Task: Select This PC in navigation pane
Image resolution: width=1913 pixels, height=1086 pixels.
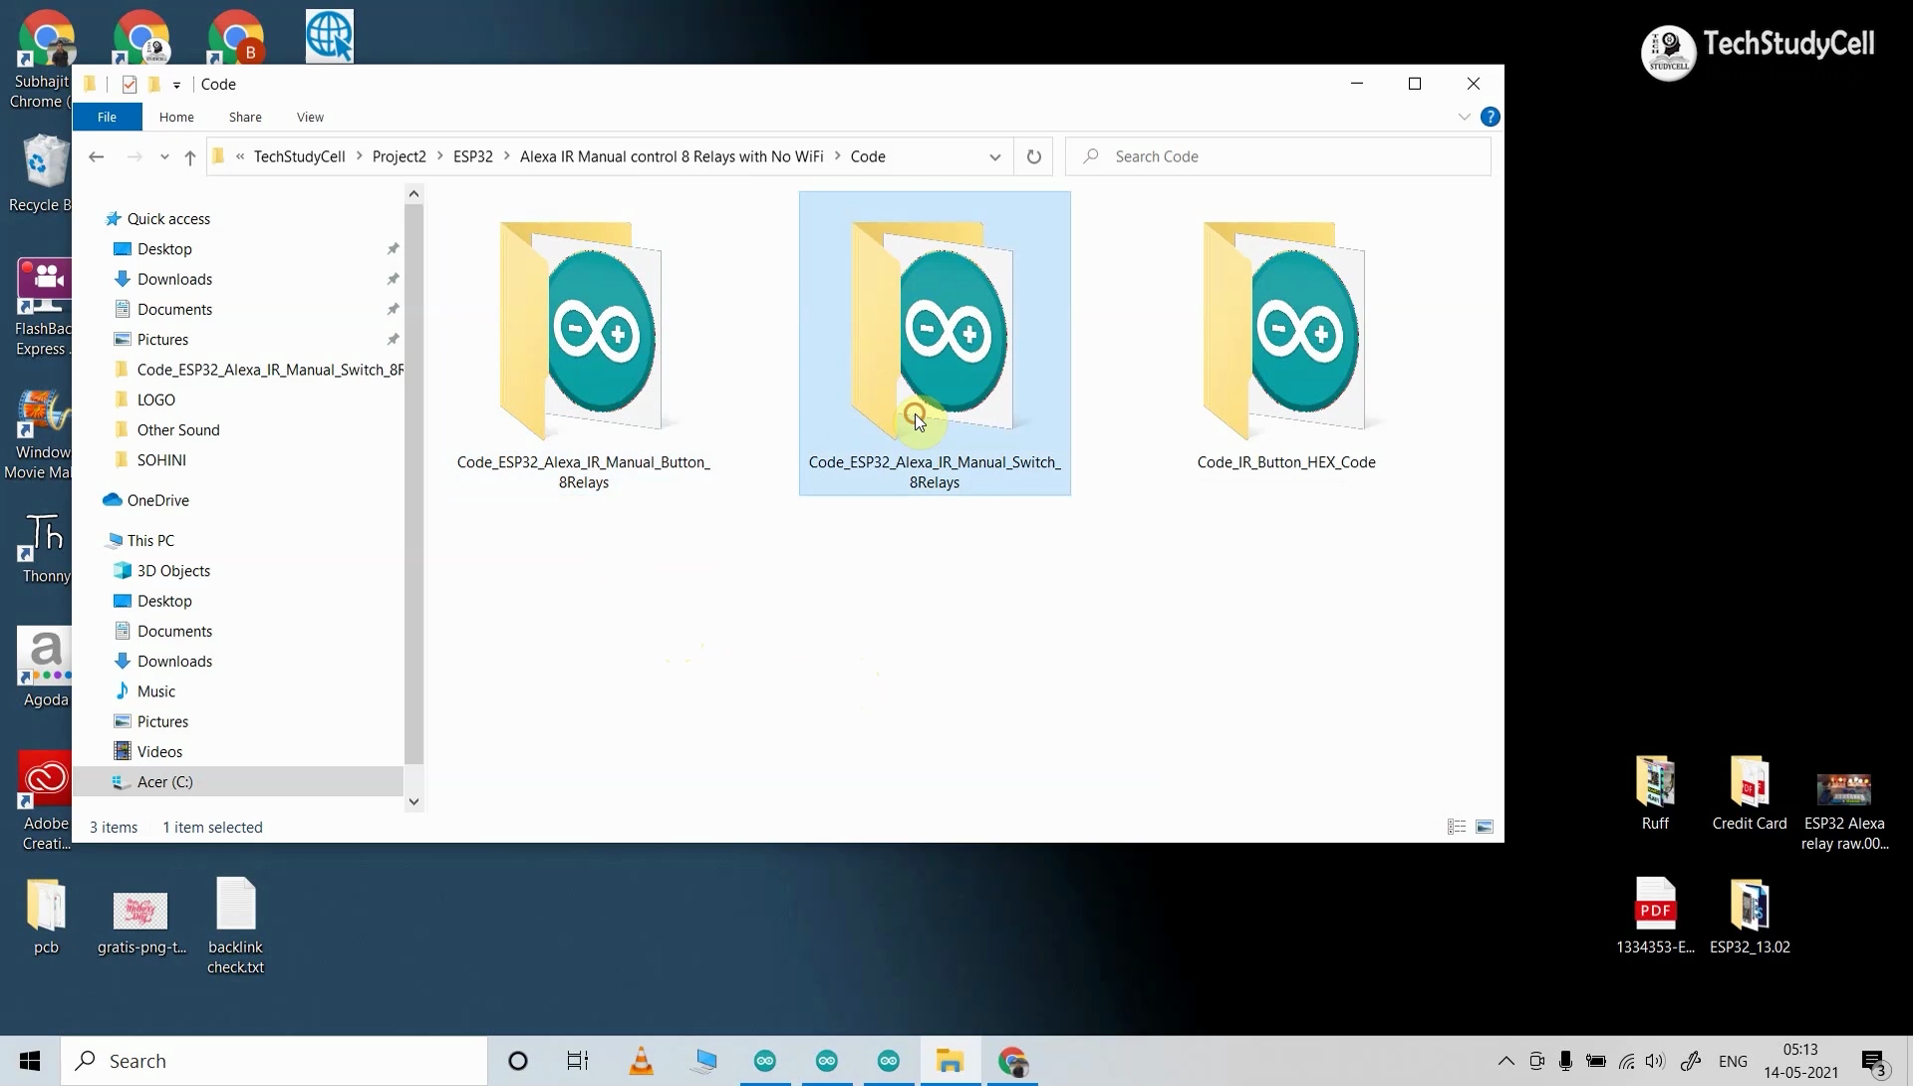Action: [150, 541]
